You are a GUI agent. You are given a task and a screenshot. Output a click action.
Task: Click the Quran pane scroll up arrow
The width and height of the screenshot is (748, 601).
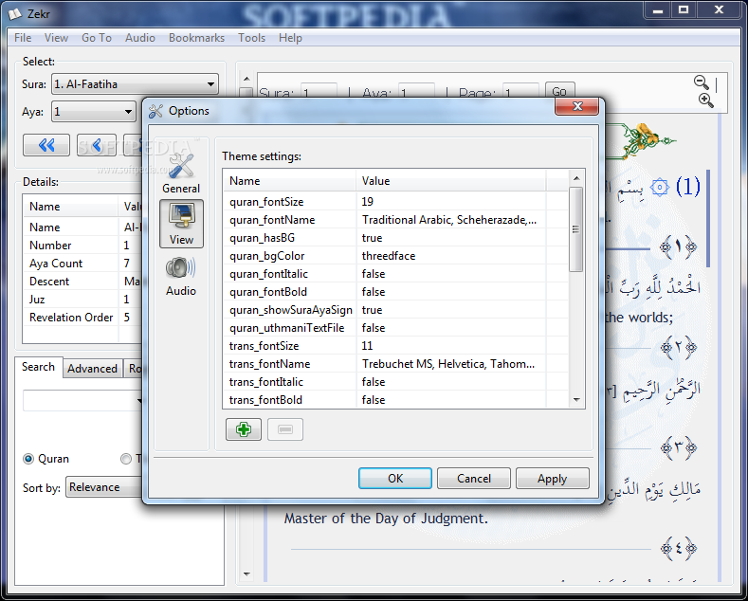coord(246,79)
